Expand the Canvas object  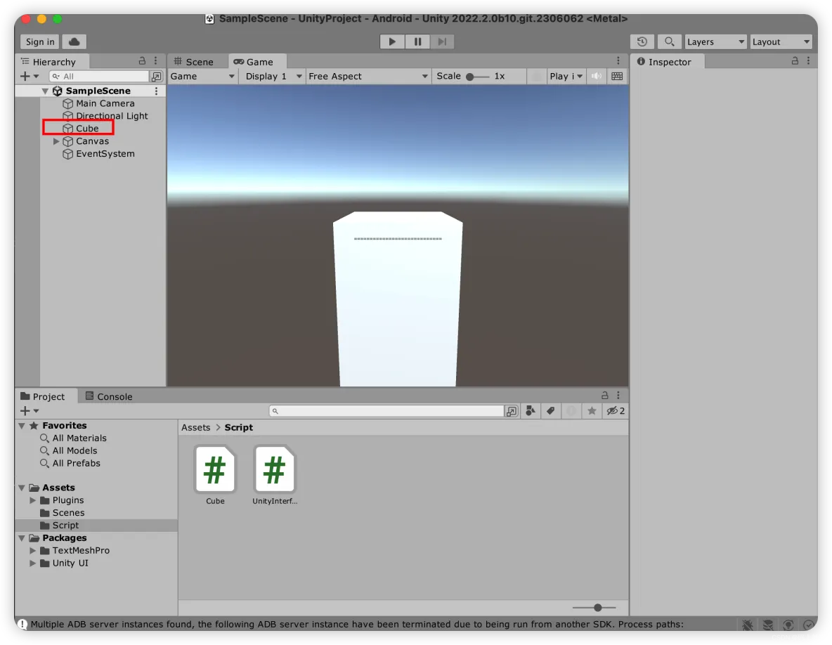coord(56,141)
